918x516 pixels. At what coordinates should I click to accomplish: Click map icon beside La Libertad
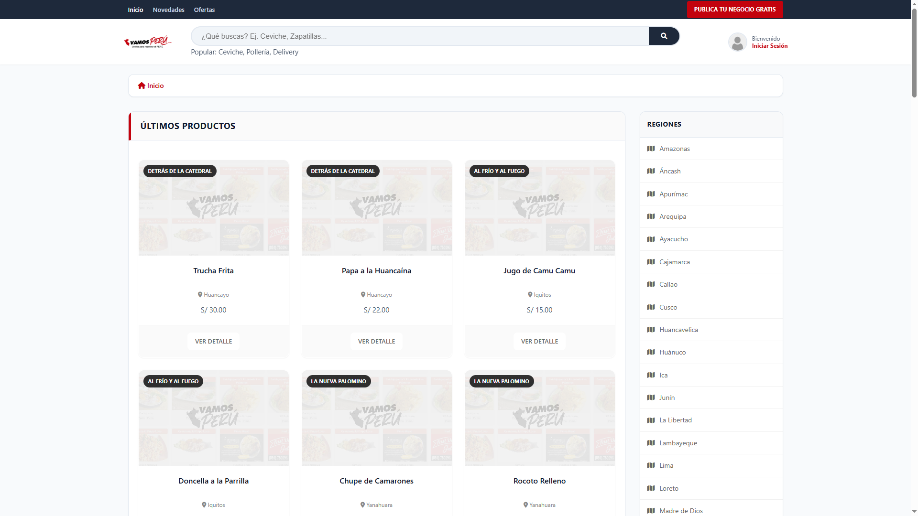point(651,420)
